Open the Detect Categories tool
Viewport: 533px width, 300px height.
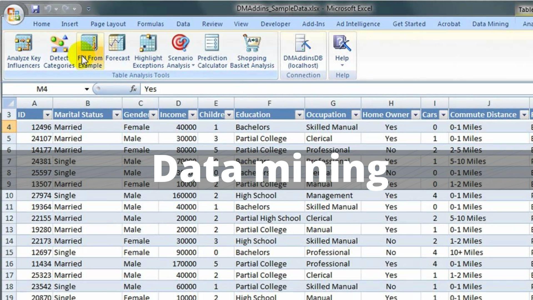59,50
